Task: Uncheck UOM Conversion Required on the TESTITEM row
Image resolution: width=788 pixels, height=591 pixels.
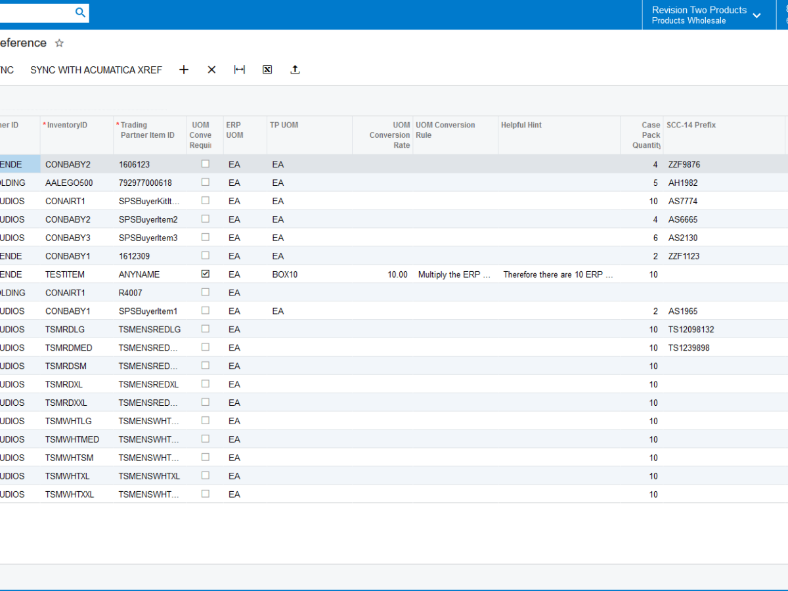Action: coord(205,274)
